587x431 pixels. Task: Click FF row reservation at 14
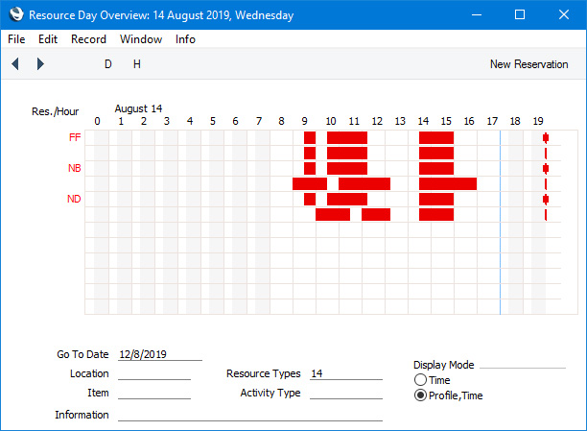436,138
